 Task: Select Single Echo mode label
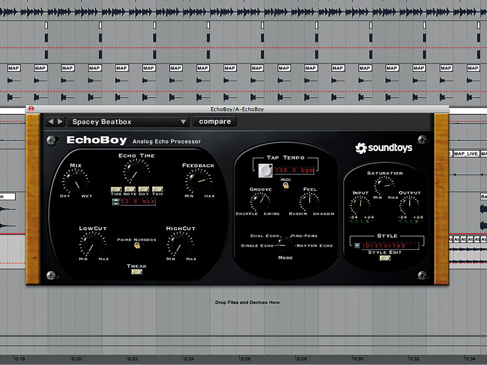pos(257,245)
